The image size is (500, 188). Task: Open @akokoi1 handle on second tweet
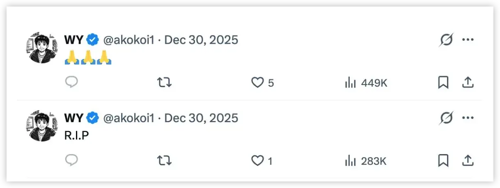(128, 118)
